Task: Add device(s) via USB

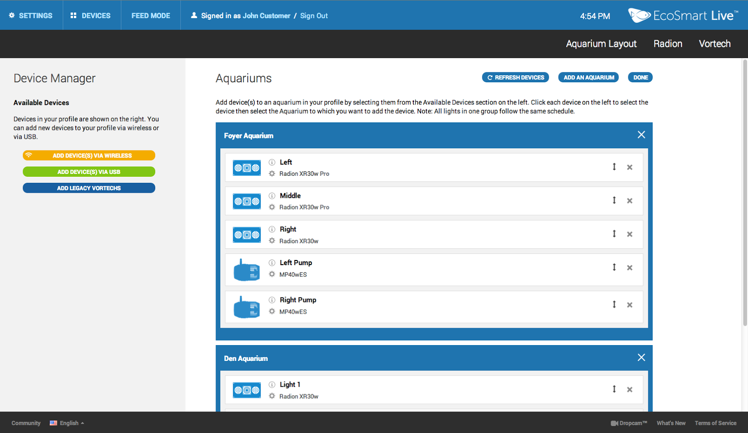Action: tap(89, 172)
